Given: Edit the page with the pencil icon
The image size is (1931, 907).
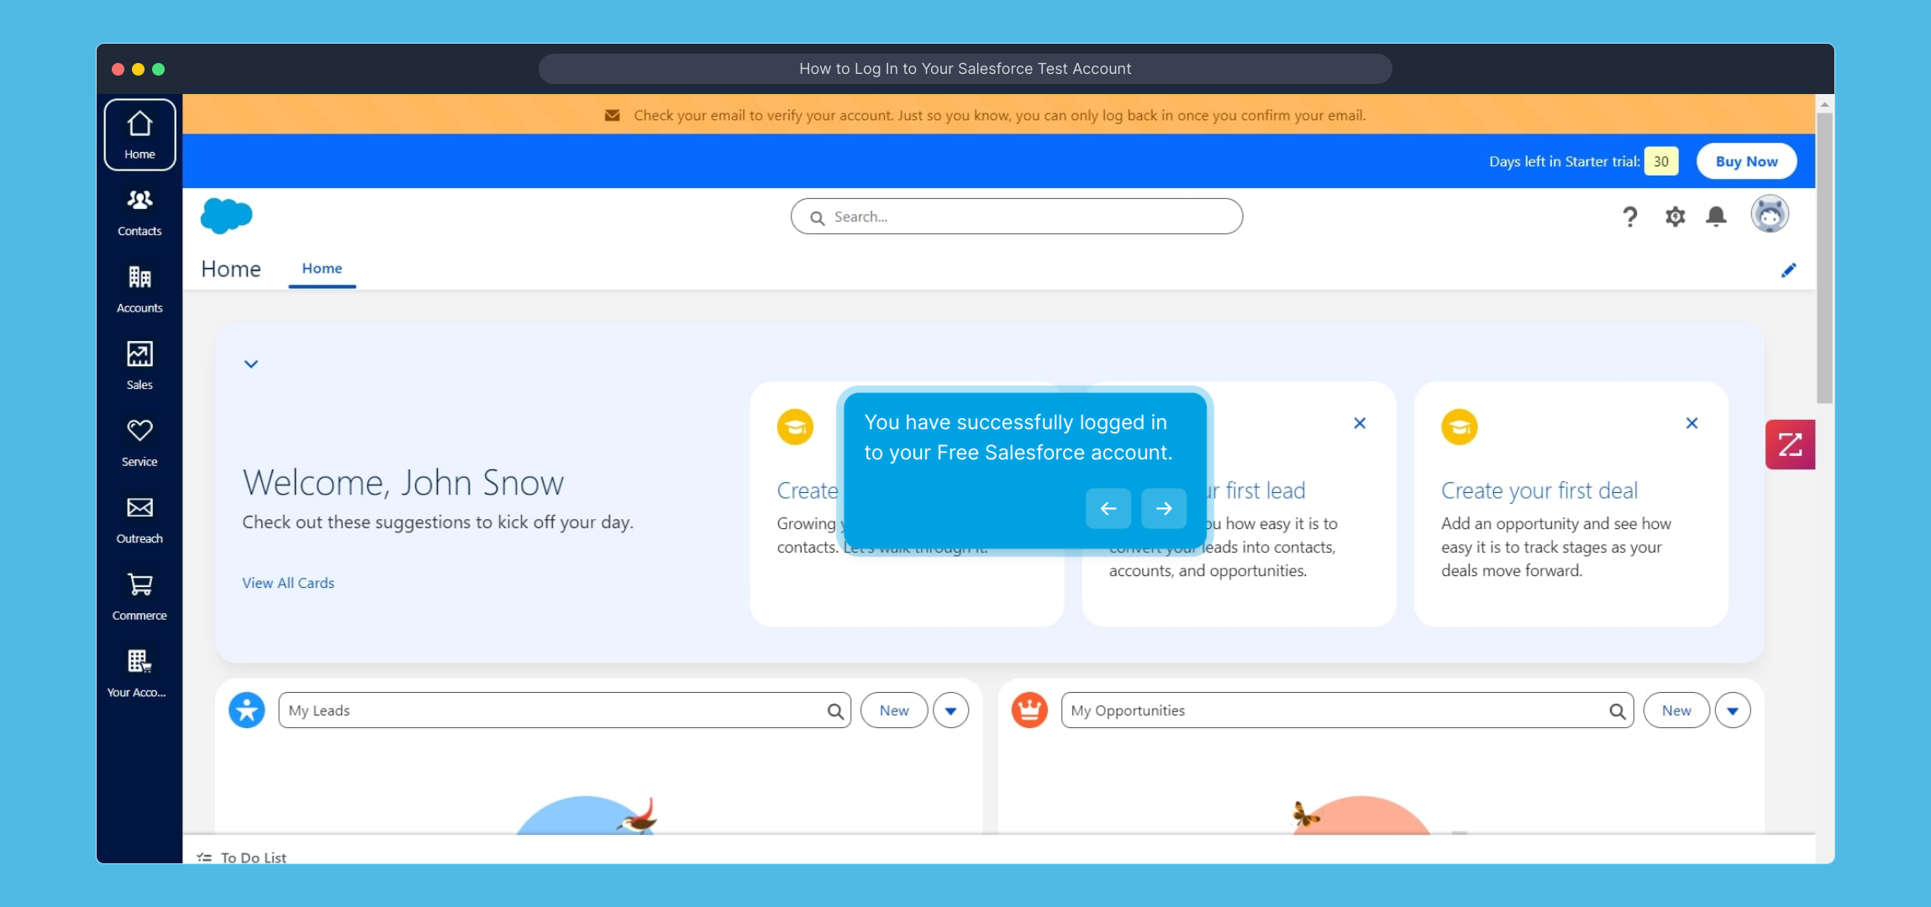Looking at the screenshot, I should (1788, 270).
